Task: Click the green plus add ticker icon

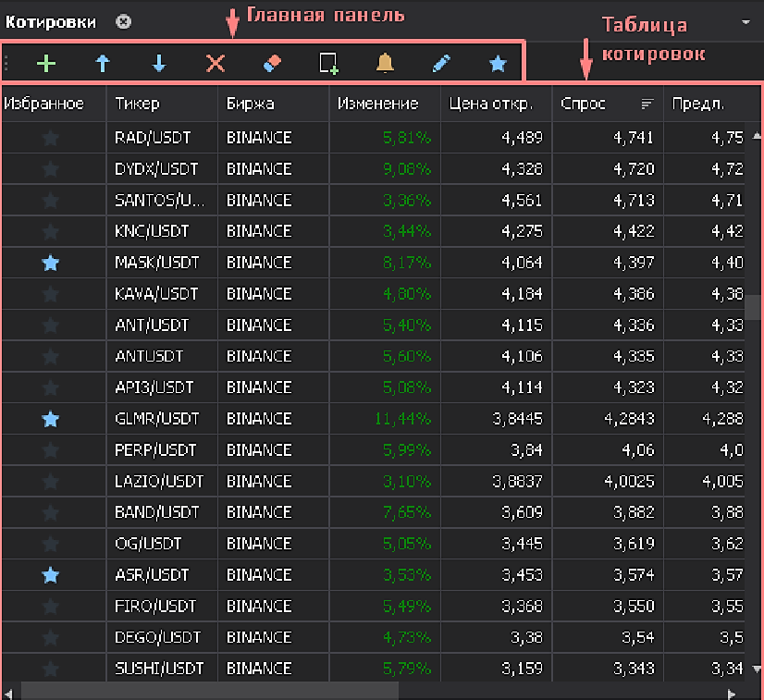Action: pyautogui.click(x=46, y=63)
